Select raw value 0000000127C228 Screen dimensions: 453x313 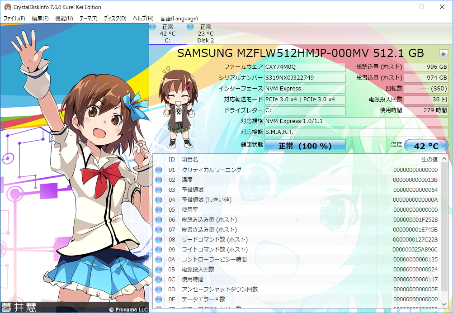415,240
